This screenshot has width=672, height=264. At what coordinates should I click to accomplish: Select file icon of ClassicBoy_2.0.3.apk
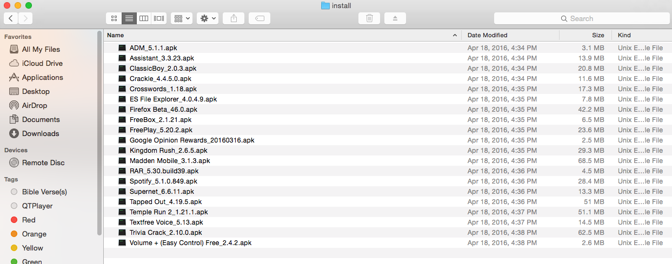[x=122, y=69]
